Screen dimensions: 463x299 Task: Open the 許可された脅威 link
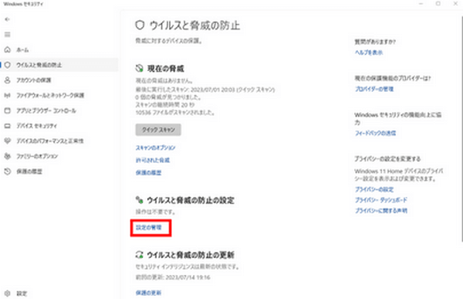(x=153, y=160)
